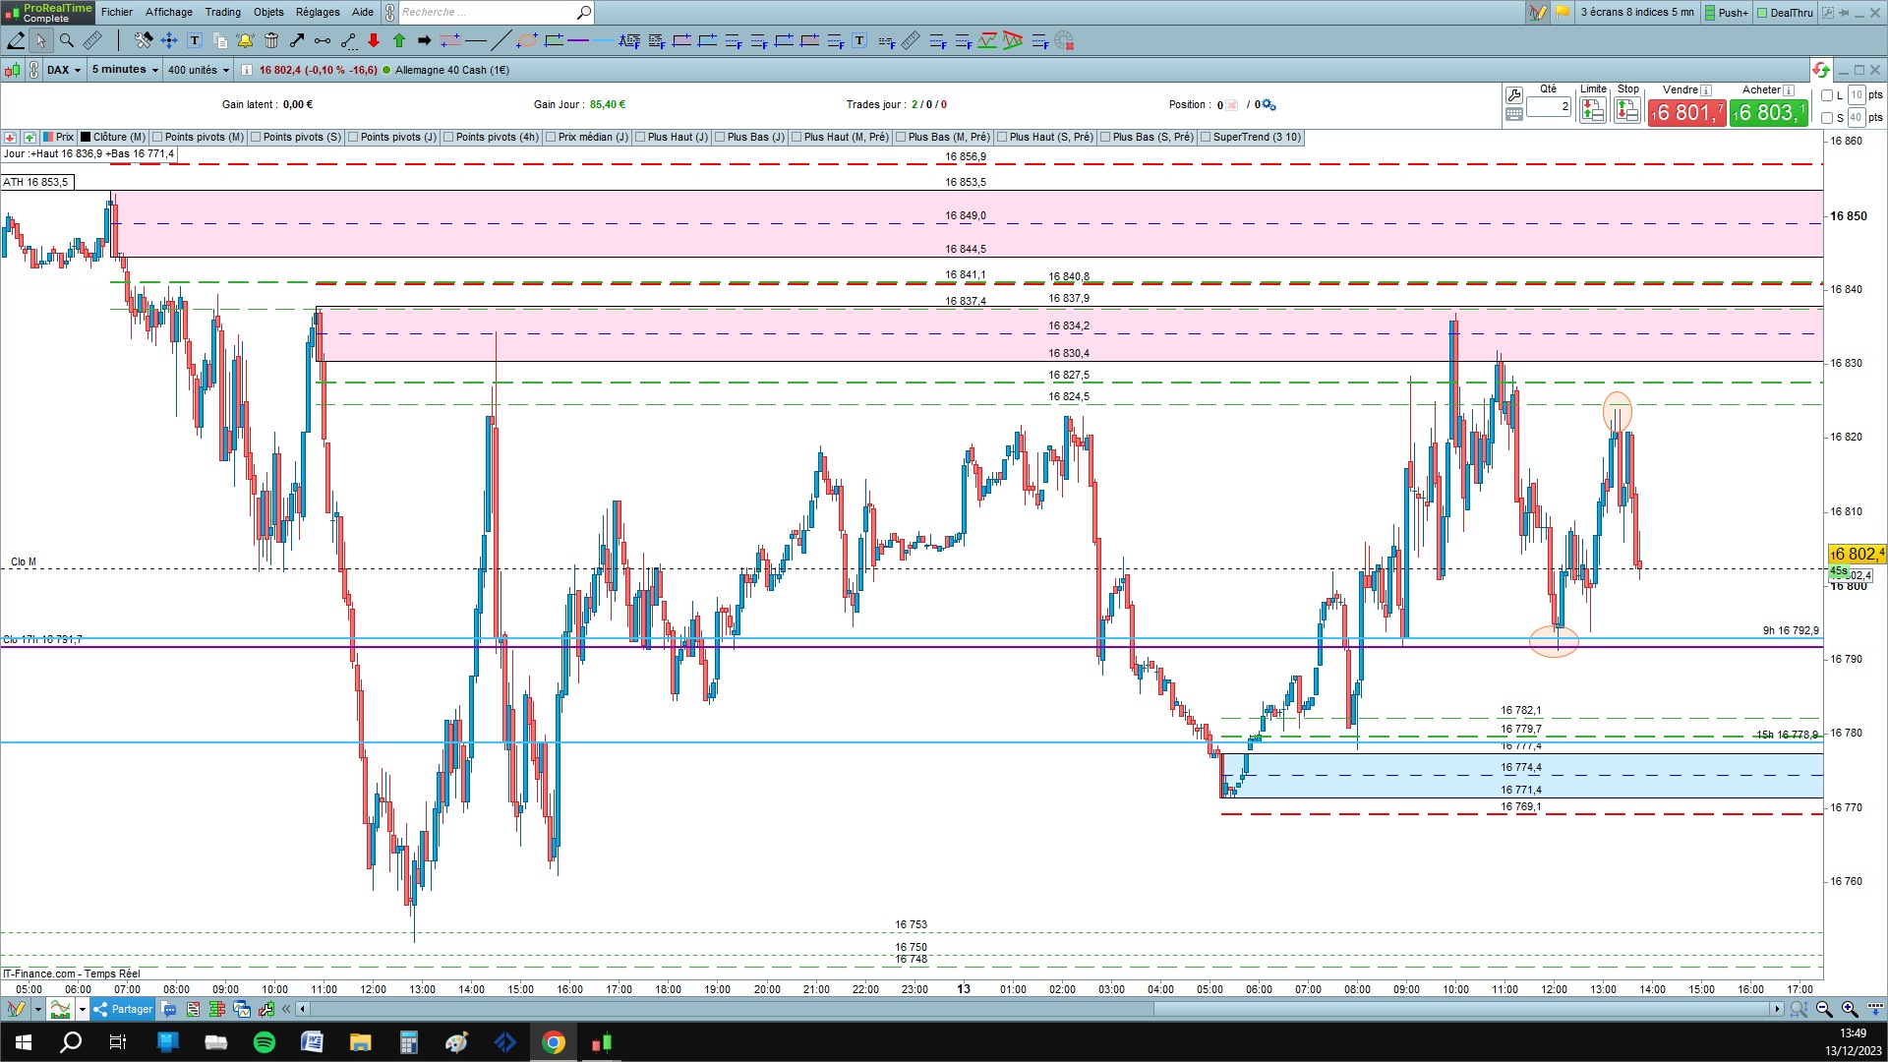Select the text annotation T tool
The image size is (1888, 1062).
tap(195, 40)
